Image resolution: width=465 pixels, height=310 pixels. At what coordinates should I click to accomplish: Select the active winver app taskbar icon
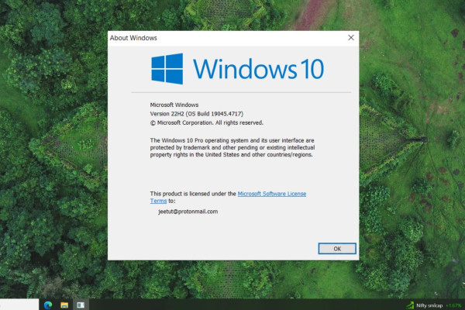pyautogui.click(x=81, y=305)
